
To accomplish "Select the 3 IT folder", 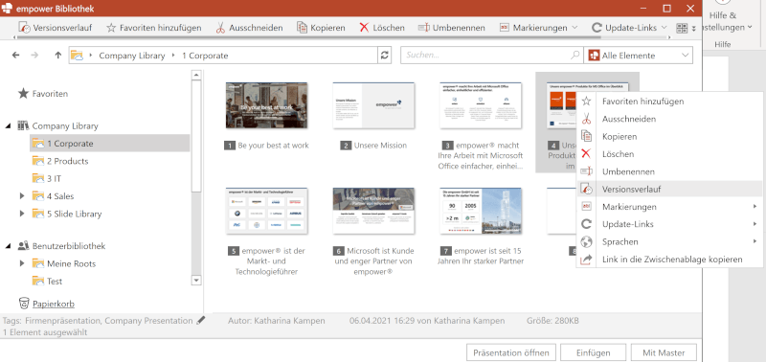I will click(x=46, y=179).
